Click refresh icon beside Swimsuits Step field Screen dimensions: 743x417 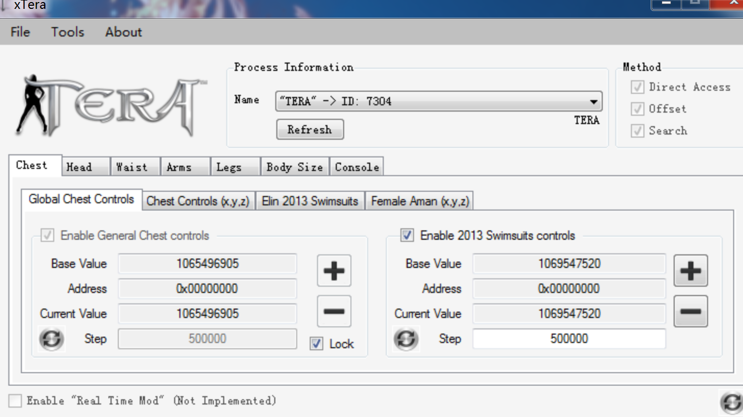[x=406, y=339]
